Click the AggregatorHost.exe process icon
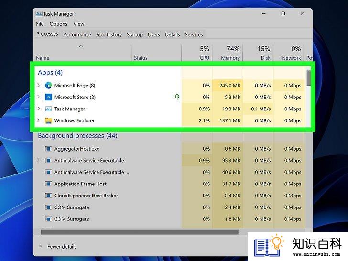Viewport: 348px width, 261px height. [48, 149]
